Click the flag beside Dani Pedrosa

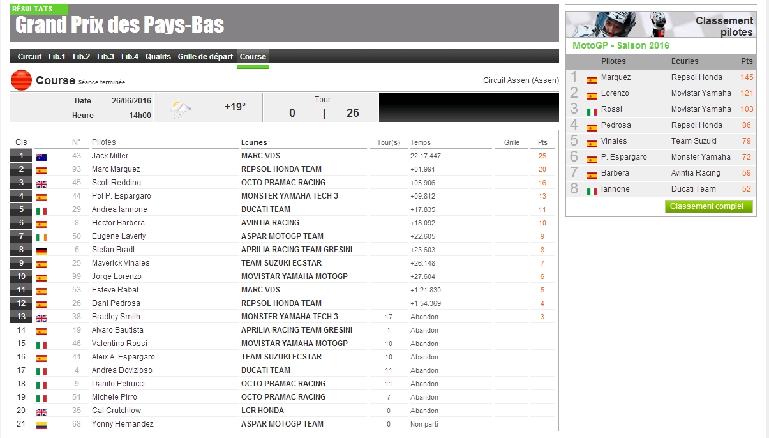(x=41, y=305)
